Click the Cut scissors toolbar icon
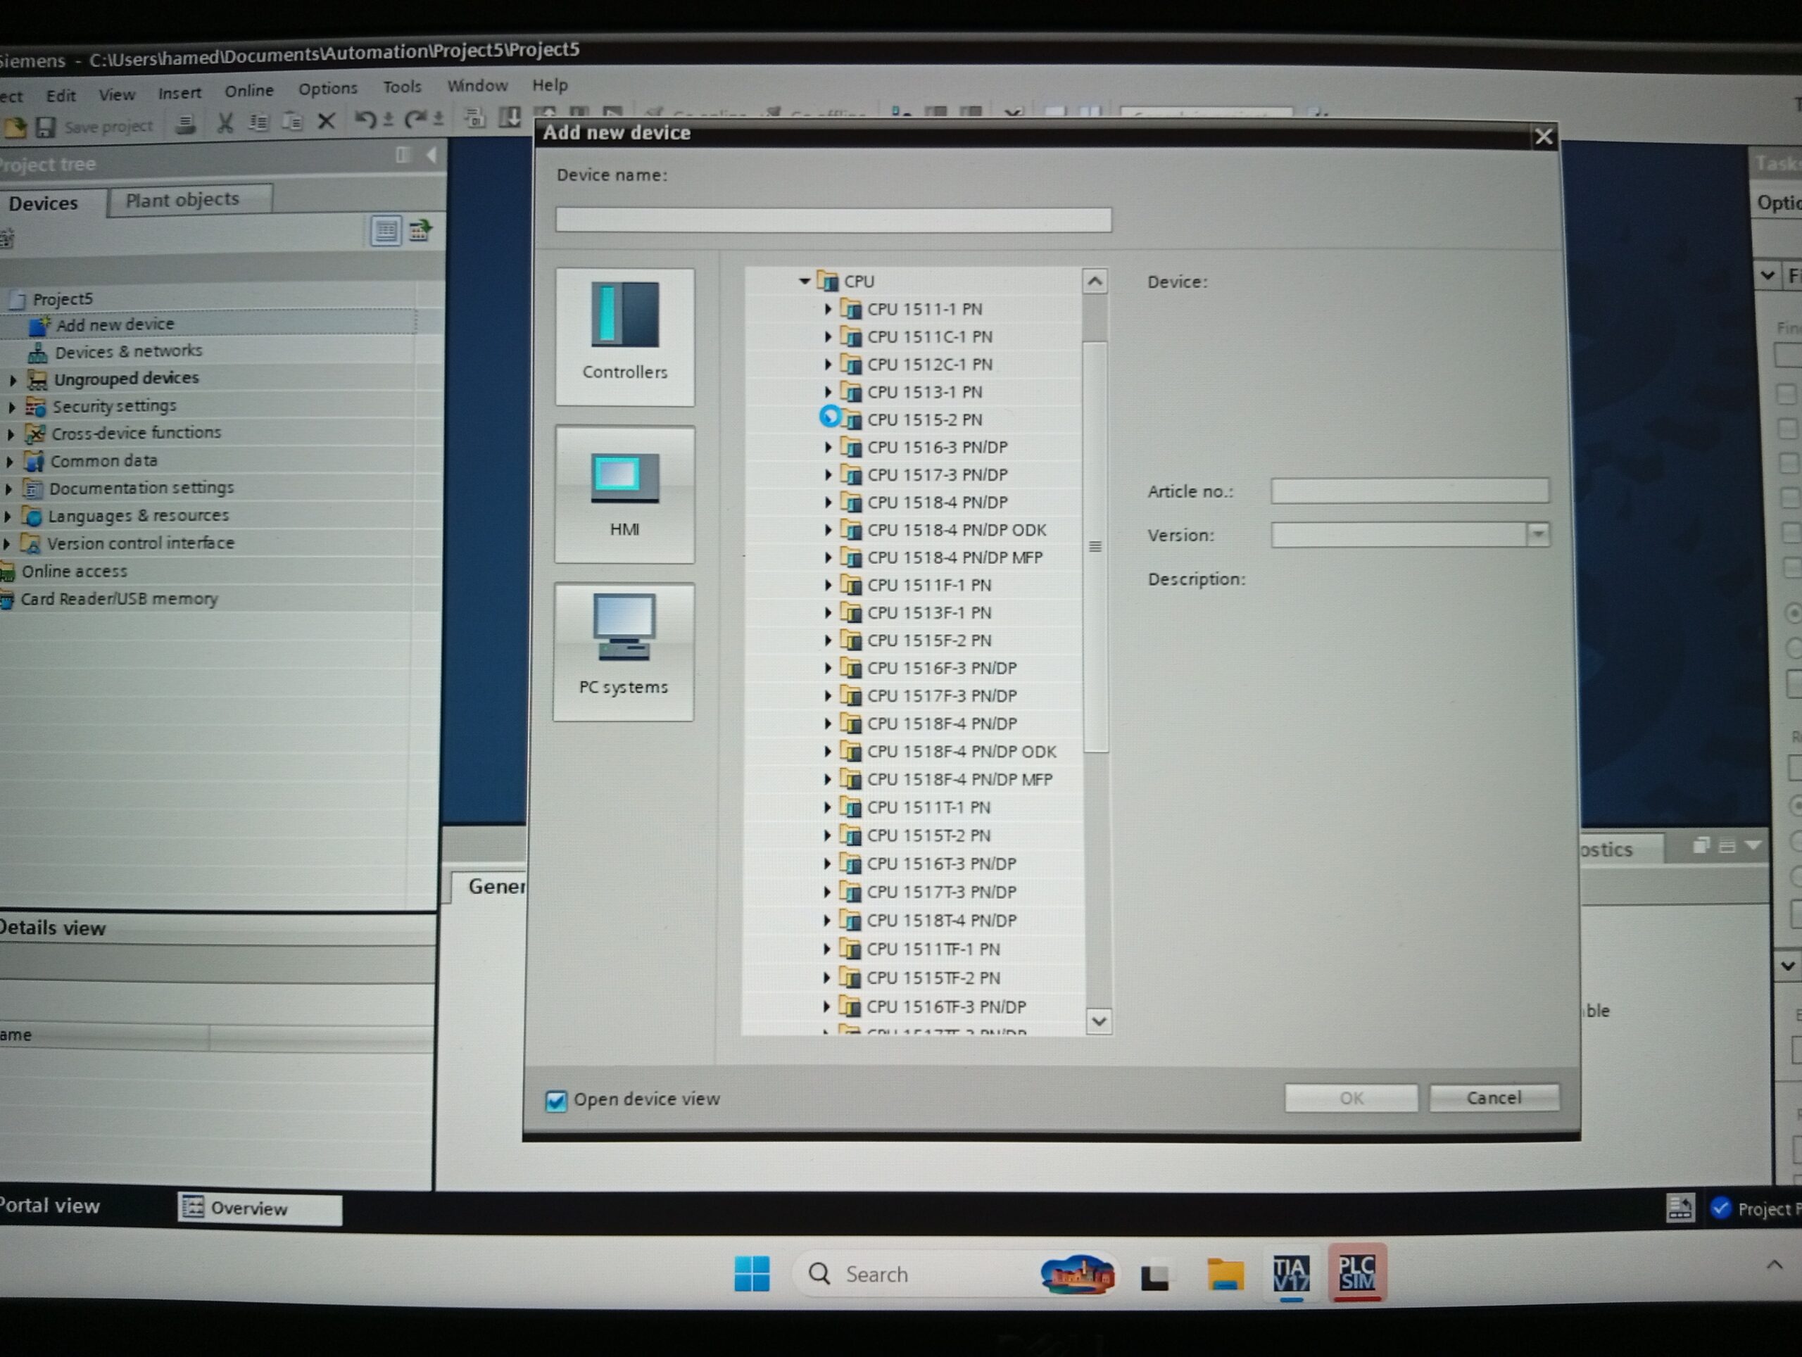Viewport: 1802px width, 1357px height. coord(225,123)
